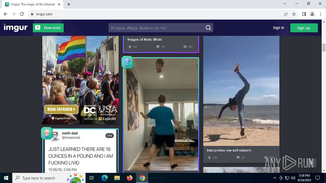Reload the page with refresh icon
The width and height of the screenshot is (326, 183).
click(x=22, y=14)
